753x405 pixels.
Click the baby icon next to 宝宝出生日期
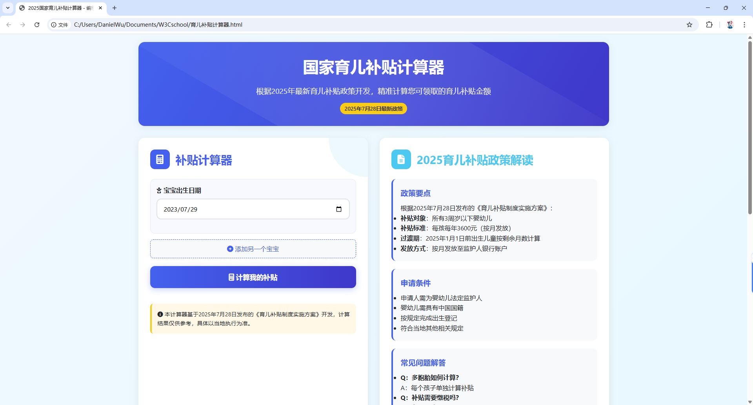(159, 191)
